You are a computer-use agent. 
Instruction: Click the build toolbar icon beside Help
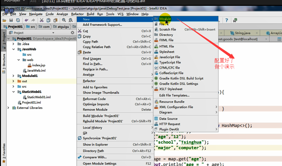click(x=235, y=20)
